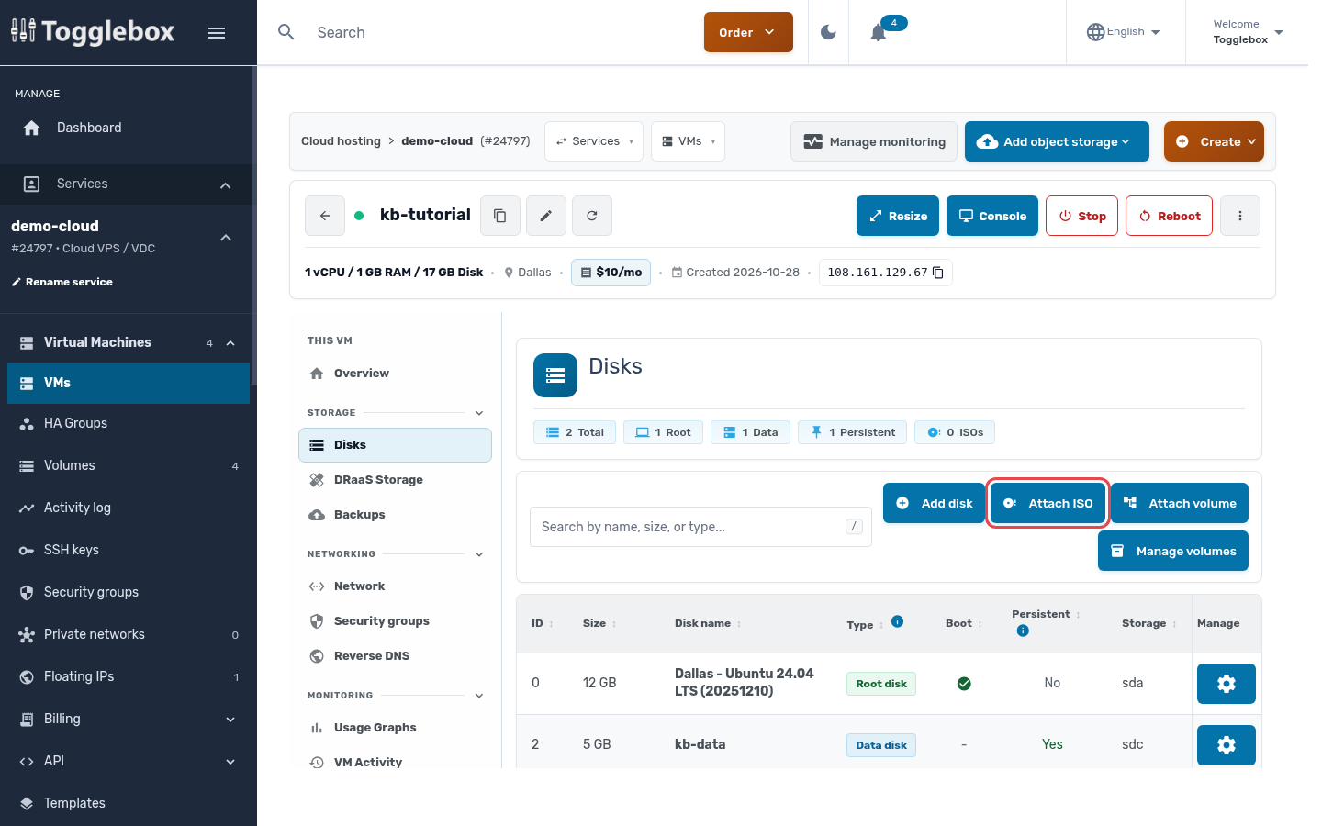Open the VM more-options kebab menu
The image size is (1322, 826).
1240,216
